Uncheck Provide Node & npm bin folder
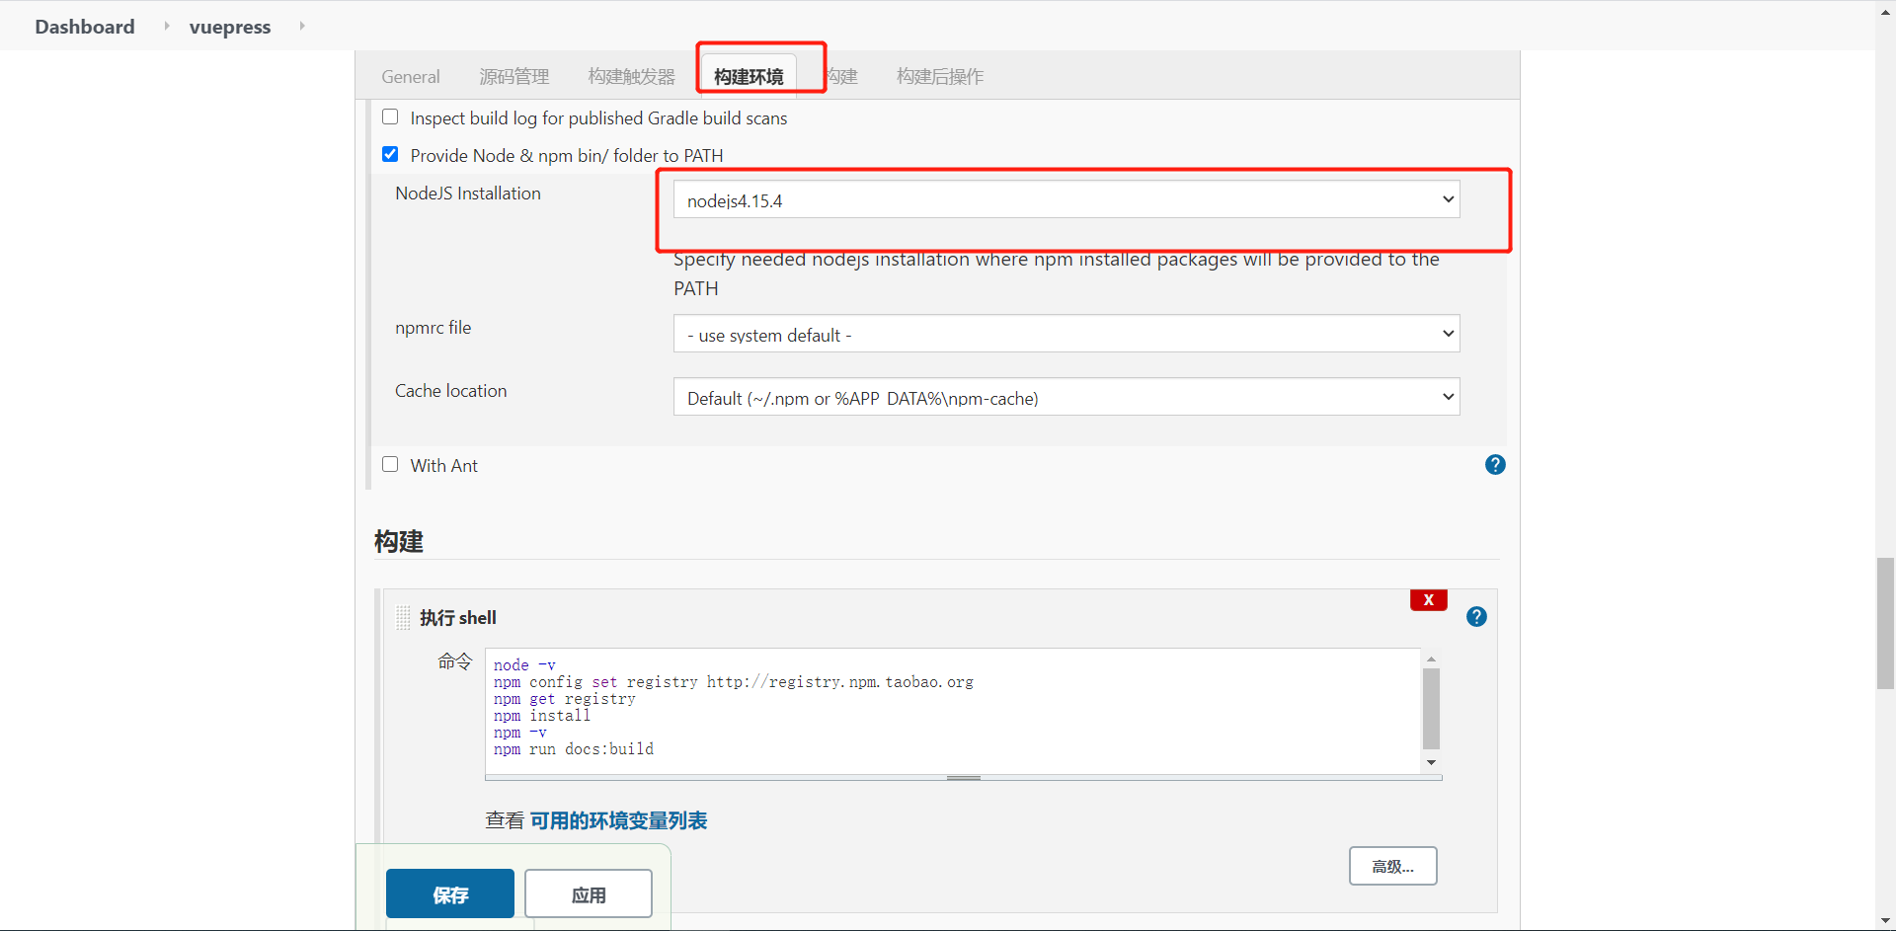 point(390,154)
